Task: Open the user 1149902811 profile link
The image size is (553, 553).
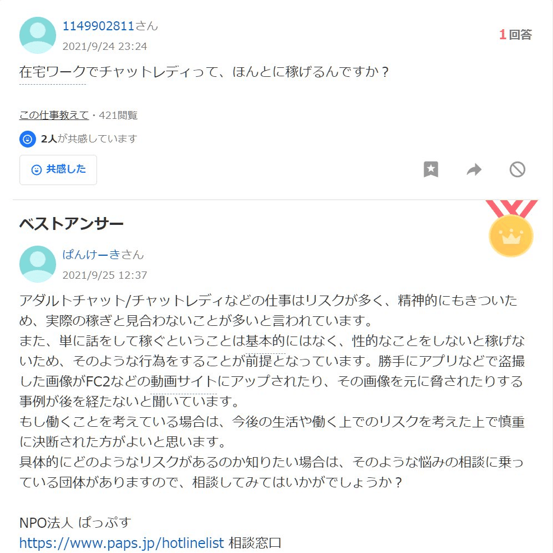Action: pos(98,26)
